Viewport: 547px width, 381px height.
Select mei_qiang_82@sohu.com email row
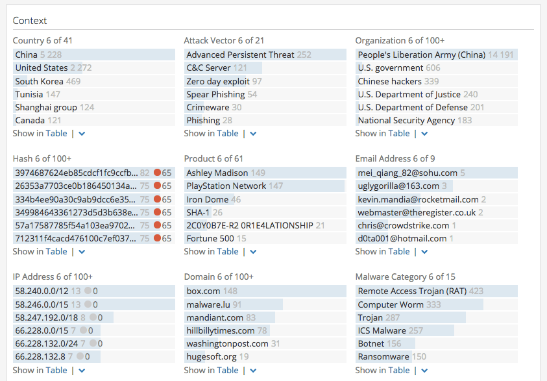pos(437,173)
